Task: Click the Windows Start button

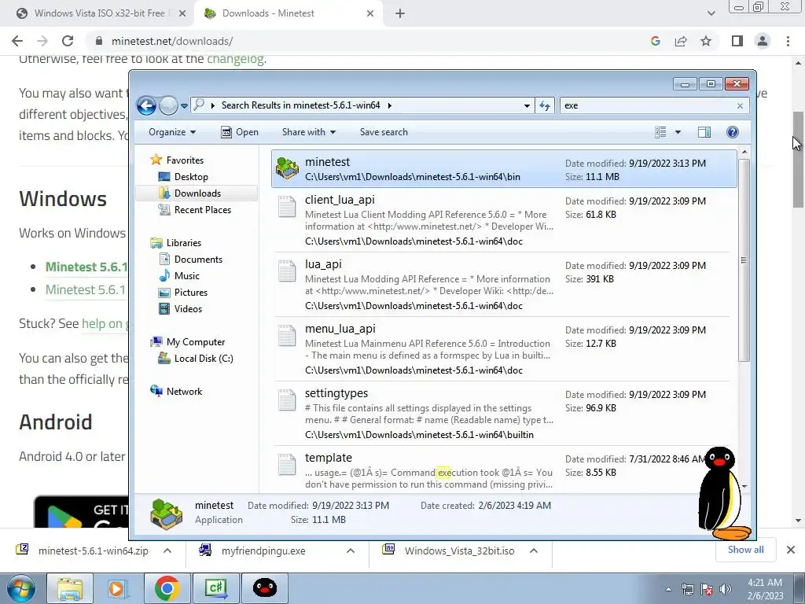Action: (21, 588)
